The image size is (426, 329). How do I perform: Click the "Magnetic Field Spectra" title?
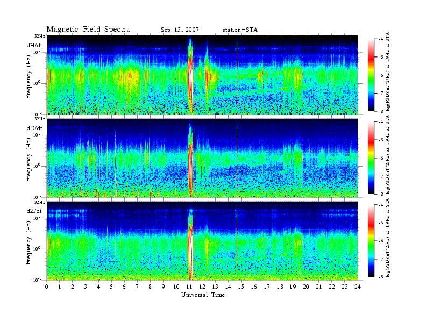coord(88,30)
